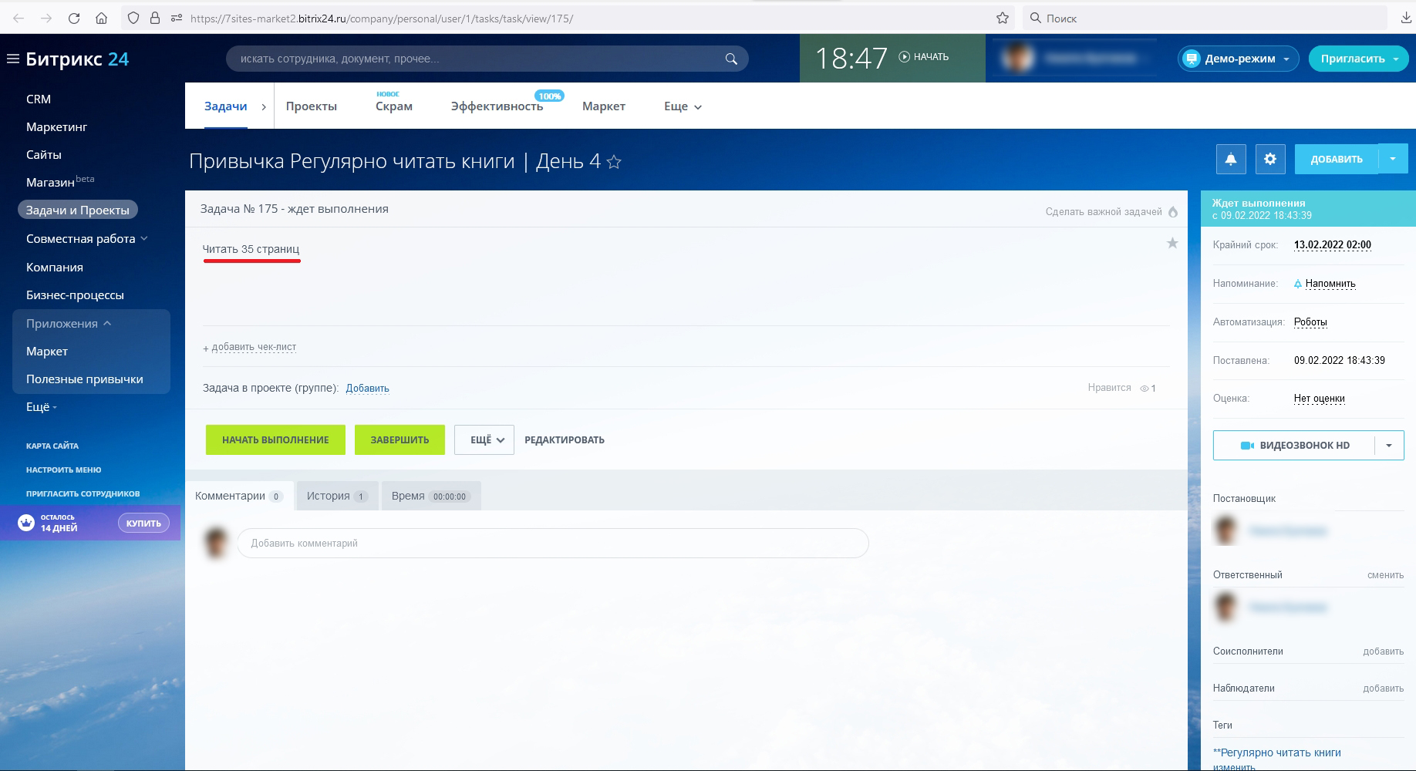Add the task to a project group
Image resolution: width=1416 pixels, height=771 pixels.
click(x=367, y=389)
